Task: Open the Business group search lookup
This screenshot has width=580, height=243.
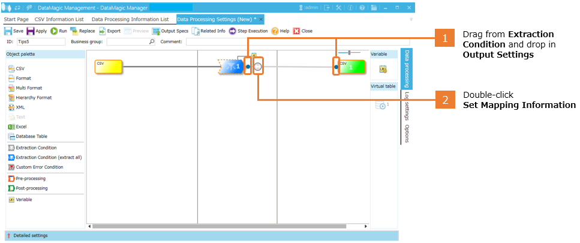Action: [152, 42]
